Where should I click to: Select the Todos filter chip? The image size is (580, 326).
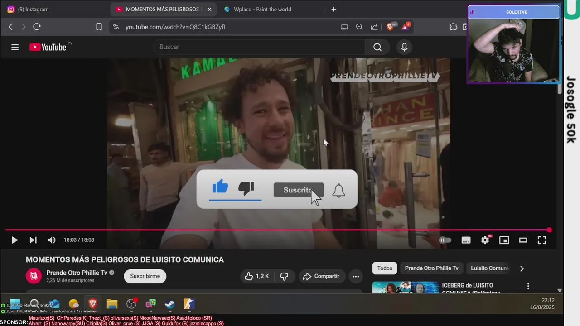385,268
